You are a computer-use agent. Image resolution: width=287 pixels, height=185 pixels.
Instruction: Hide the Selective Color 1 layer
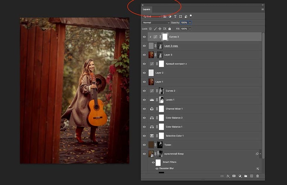click(144, 136)
